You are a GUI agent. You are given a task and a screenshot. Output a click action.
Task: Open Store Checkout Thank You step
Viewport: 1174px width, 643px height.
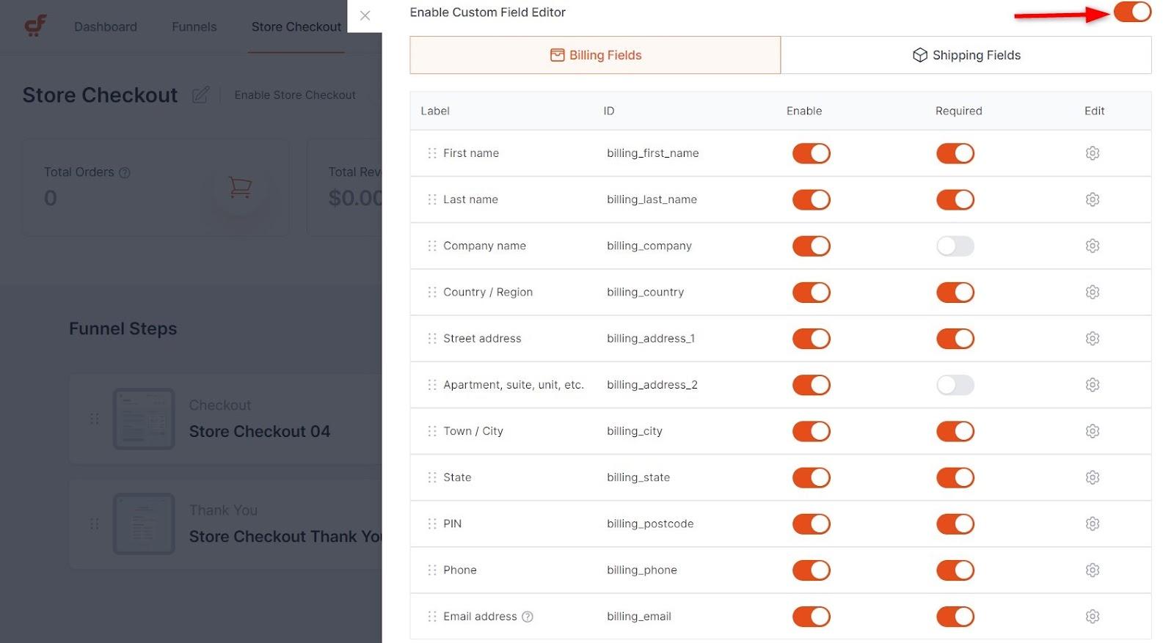(285, 537)
